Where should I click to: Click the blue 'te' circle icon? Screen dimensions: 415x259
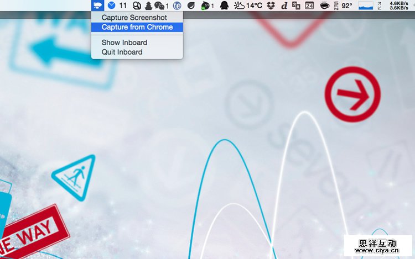click(x=177, y=6)
